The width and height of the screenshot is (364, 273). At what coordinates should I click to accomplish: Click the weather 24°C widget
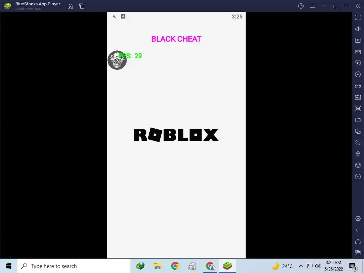282,266
